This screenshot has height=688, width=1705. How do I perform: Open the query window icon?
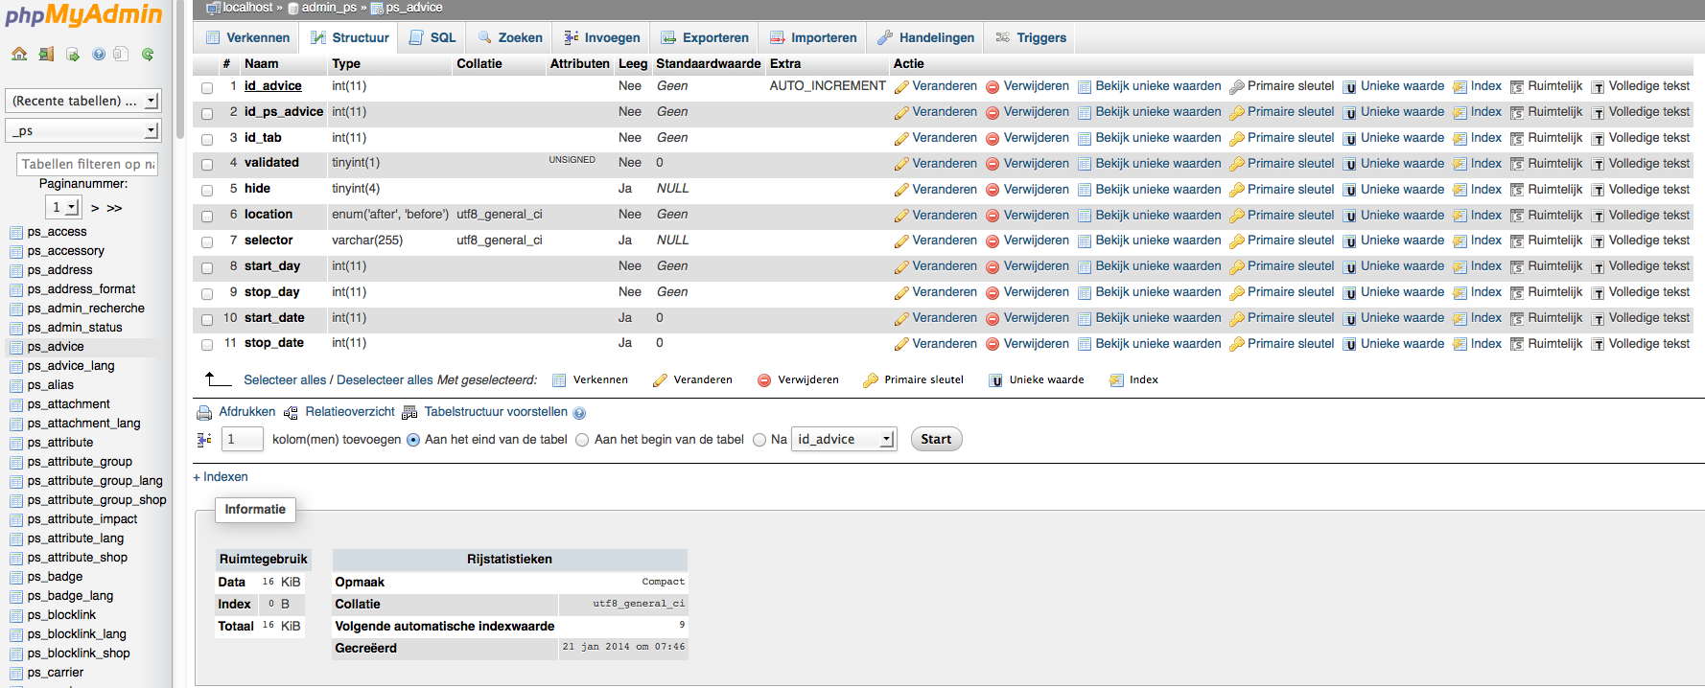(73, 55)
